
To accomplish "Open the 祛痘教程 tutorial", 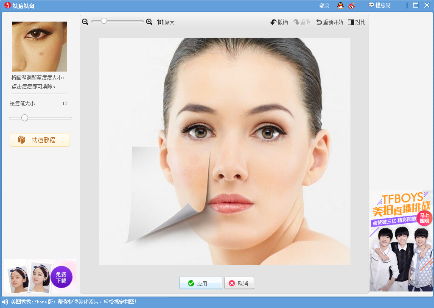I will tap(39, 139).
